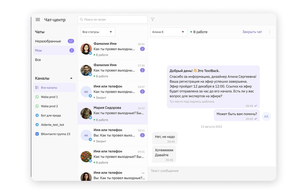Select the Waba prod 1 WhatsApp channel
307x194 pixels.
49,97
